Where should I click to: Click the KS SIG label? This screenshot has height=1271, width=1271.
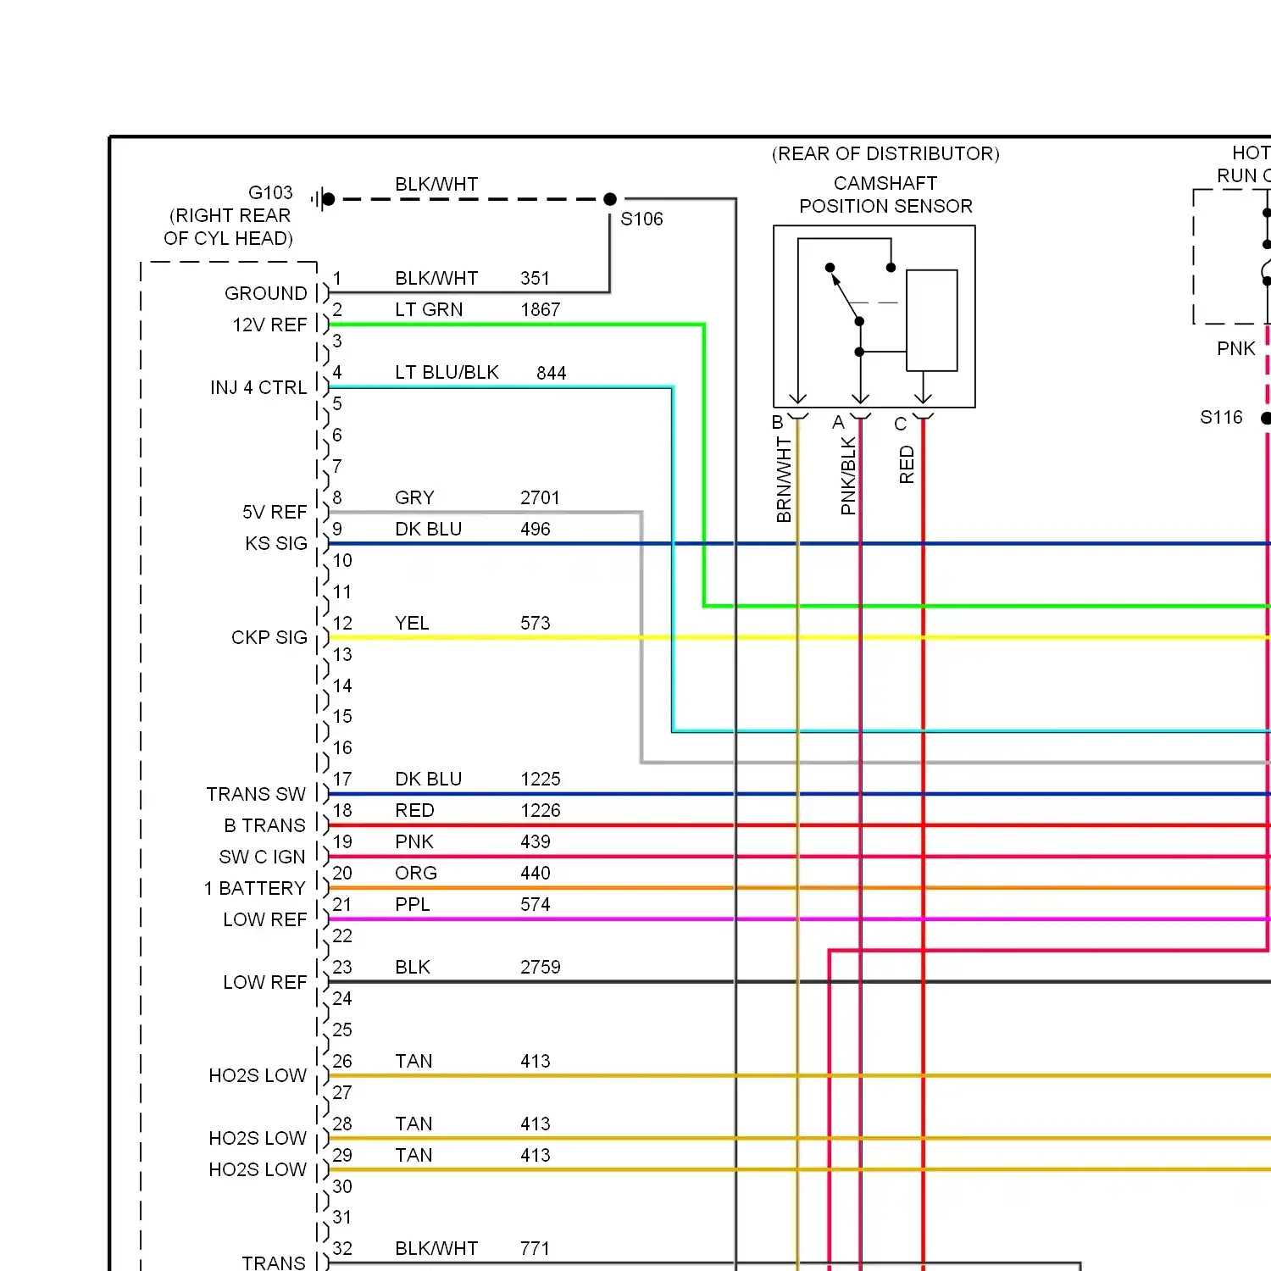click(x=276, y=544)
